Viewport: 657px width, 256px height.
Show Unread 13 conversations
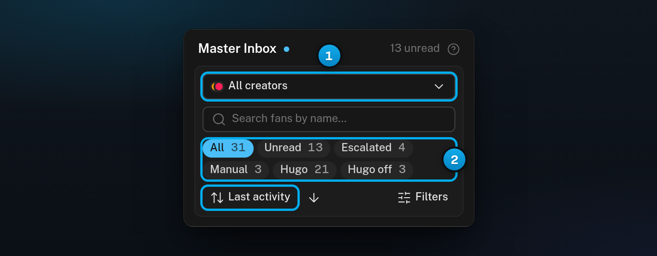tap(294, 148)
